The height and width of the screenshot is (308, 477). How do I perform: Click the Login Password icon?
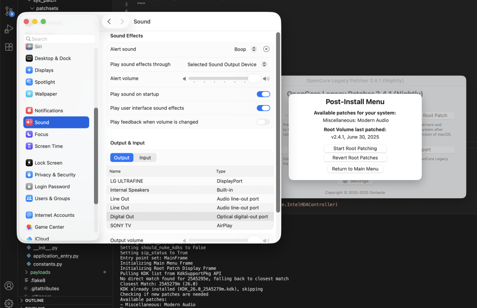(x=29, y=186)
